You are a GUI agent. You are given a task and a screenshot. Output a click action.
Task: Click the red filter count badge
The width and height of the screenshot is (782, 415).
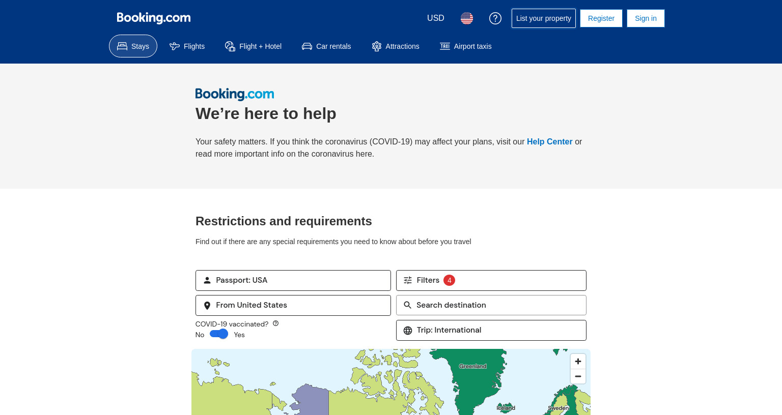(x=449, y=280)
